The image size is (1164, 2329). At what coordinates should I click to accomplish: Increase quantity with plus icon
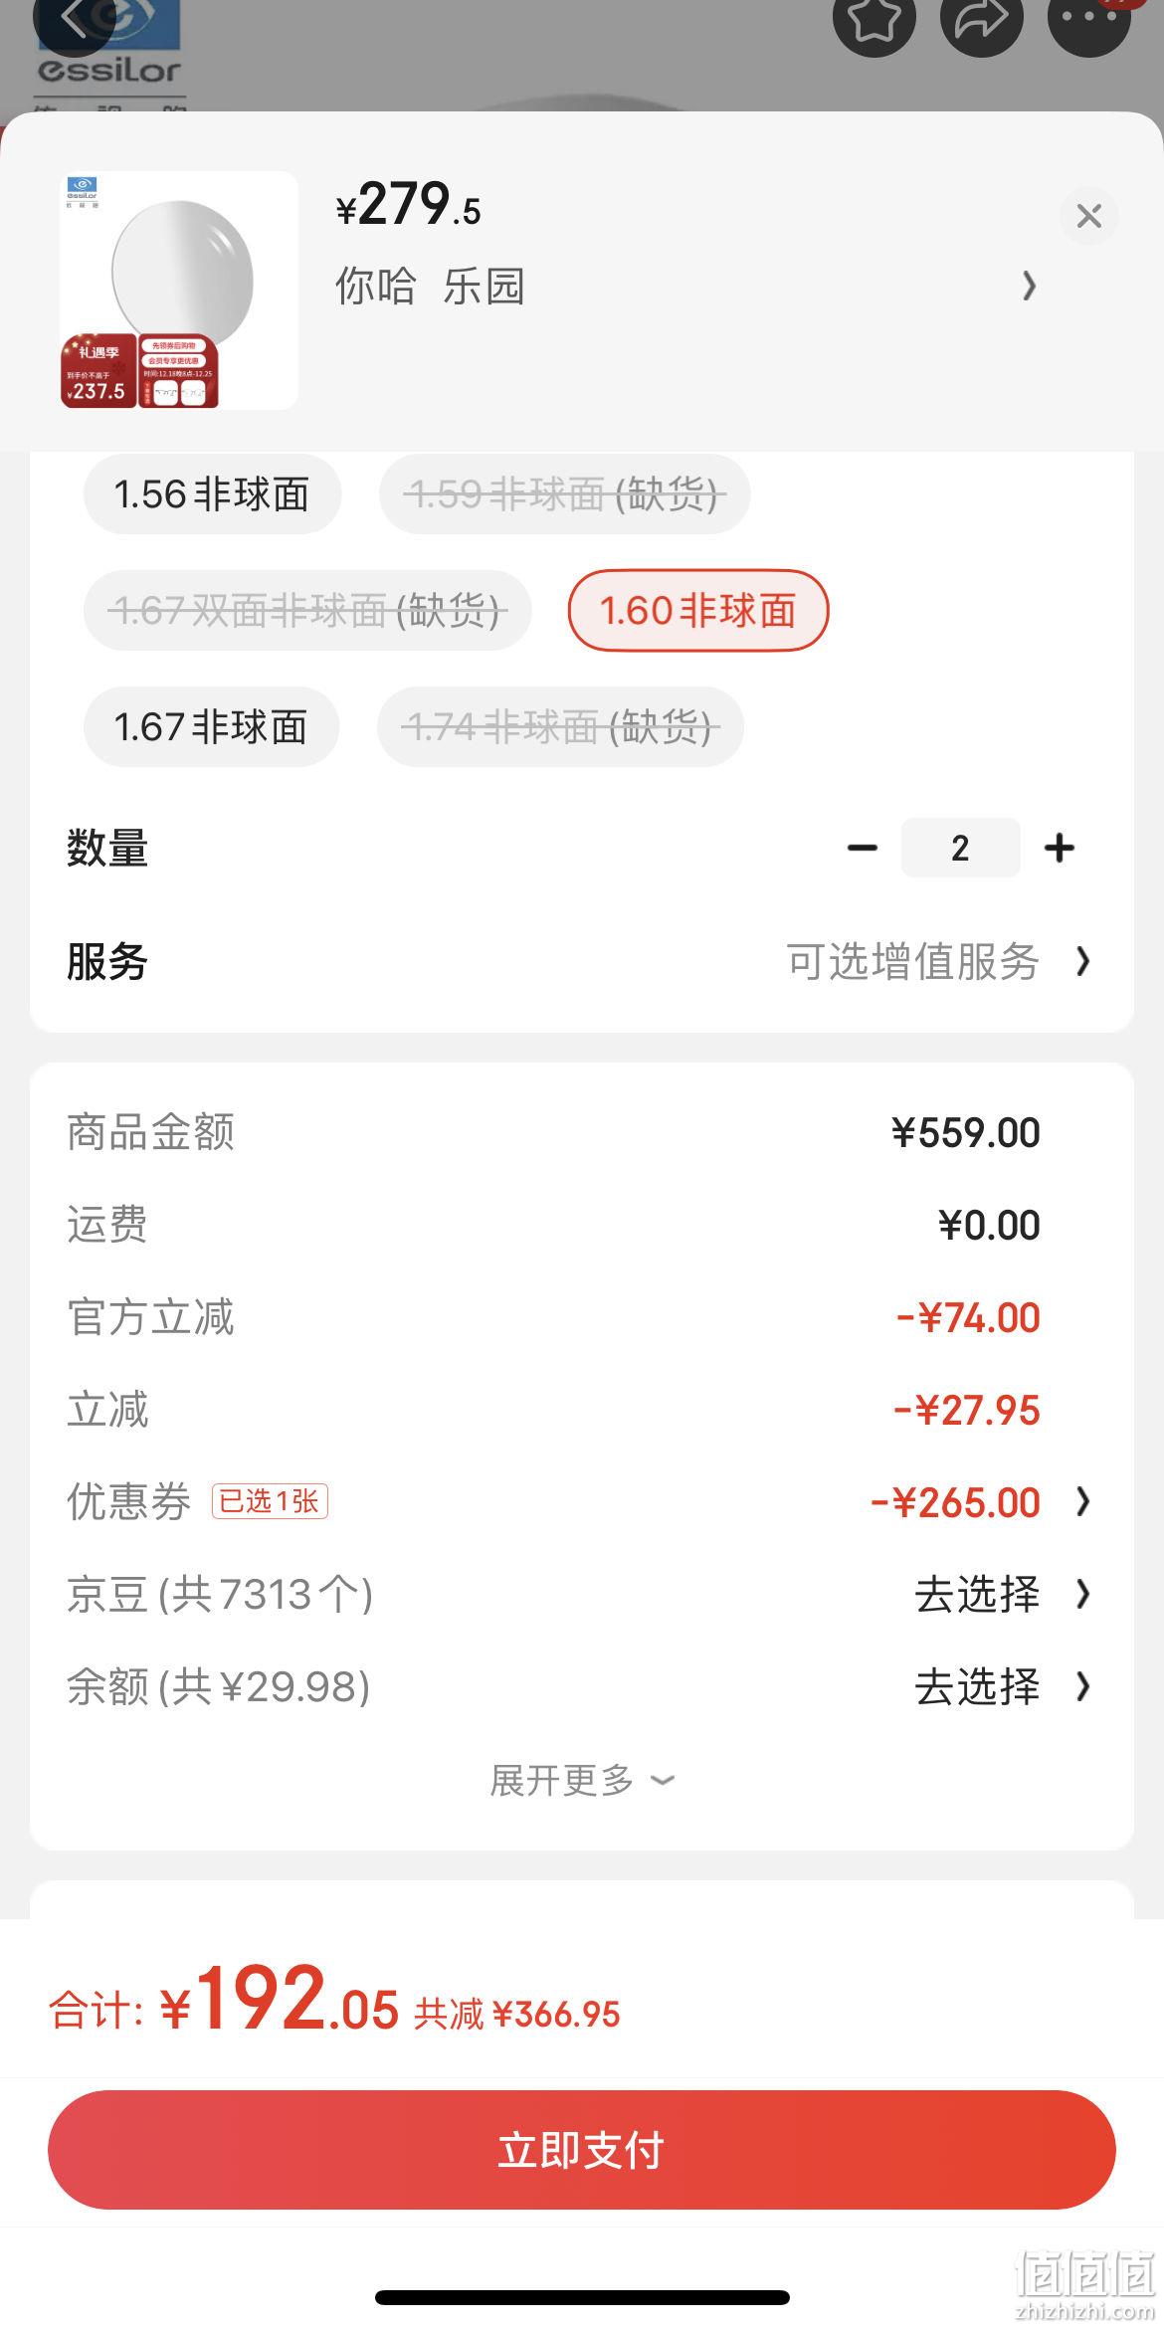coord(1059,848)
